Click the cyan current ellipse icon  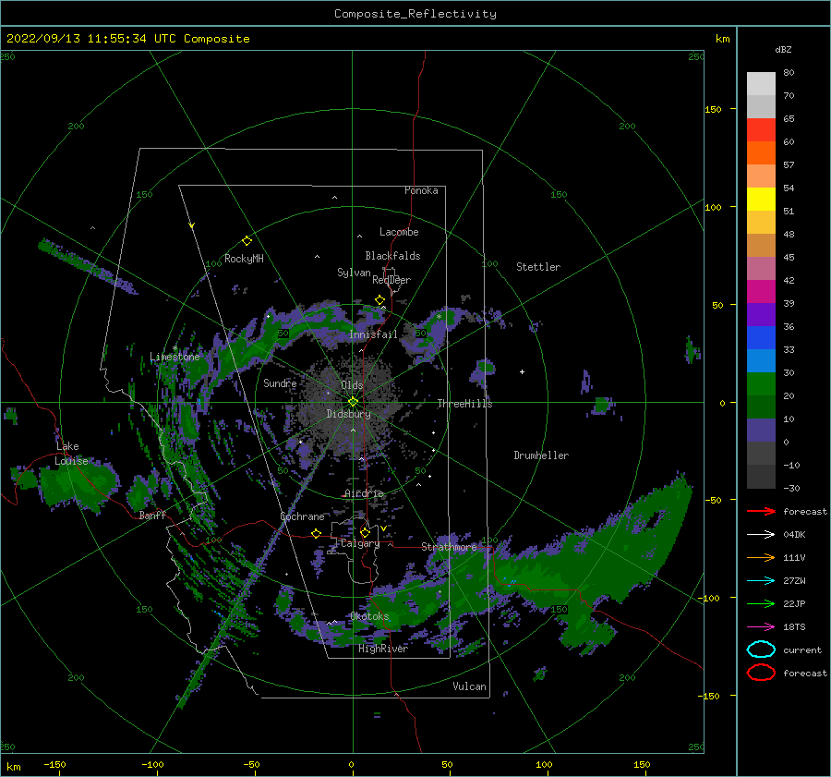[x=761, y=650]
